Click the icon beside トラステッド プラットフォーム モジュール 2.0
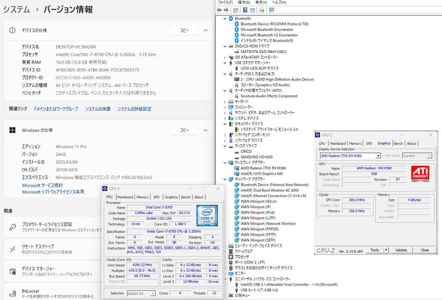 pyautogui.click(x=237, y=129)
